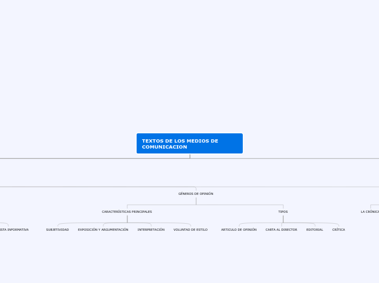
Task: Select the central node TEXTOS DE LOS MEDIOS DE COMUNICACION
Action: (189, 143)
